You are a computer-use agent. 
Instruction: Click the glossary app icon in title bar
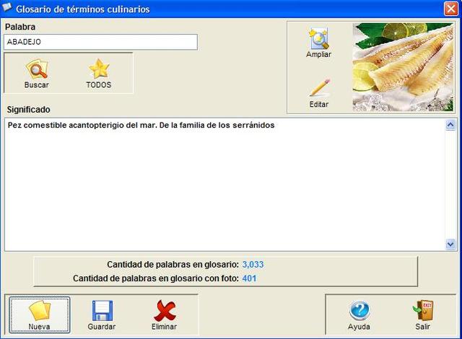point(7,8)
